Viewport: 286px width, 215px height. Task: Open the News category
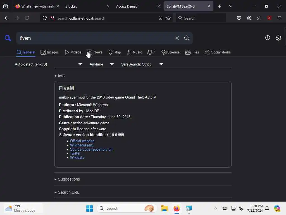[x=95, y=52]
